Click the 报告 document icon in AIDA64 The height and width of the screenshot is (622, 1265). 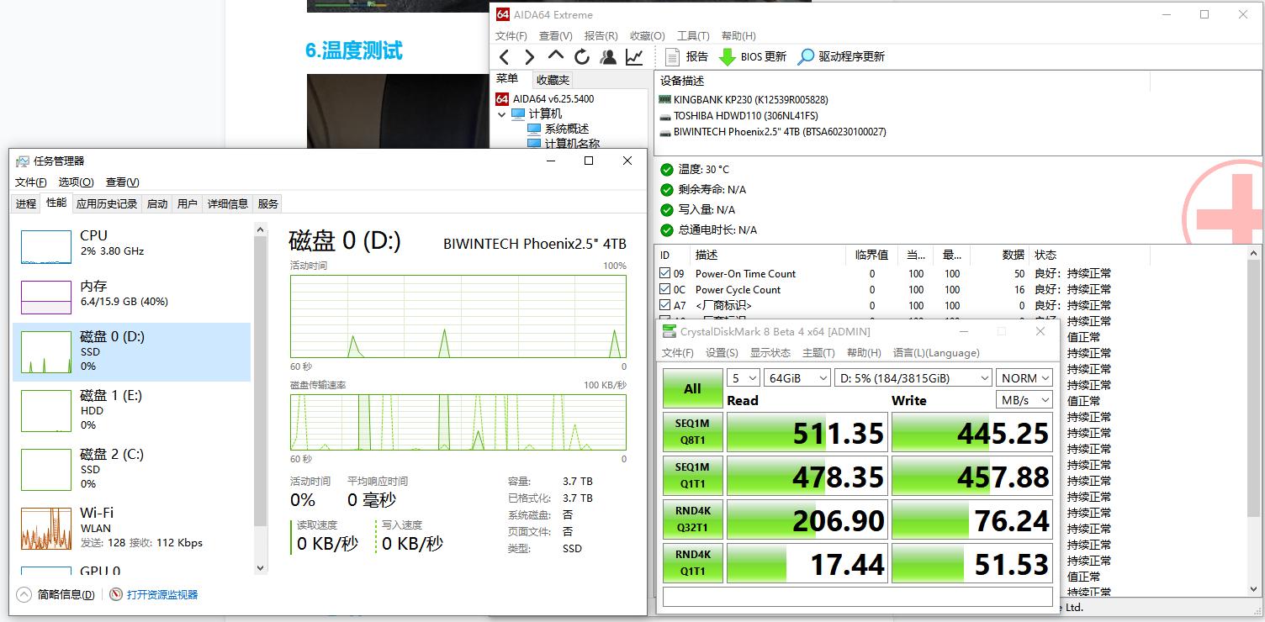[671, 56]
